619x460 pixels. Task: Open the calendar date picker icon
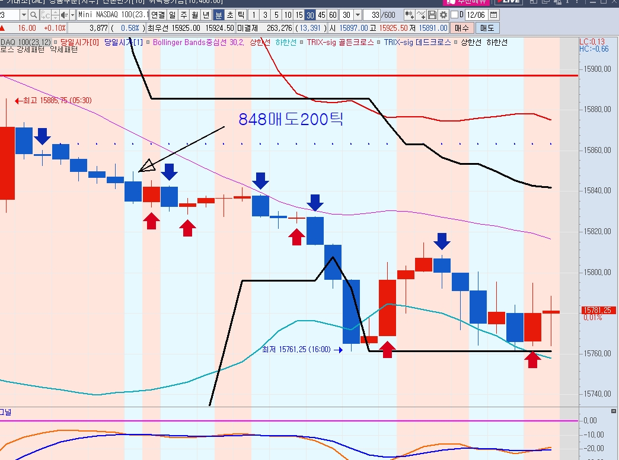click(x=494, y=15)
